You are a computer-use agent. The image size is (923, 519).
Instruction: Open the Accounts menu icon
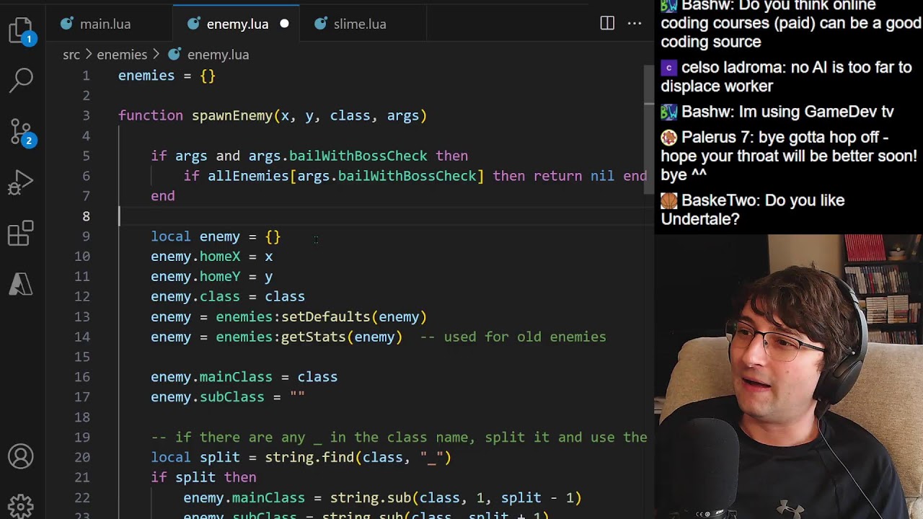21,456
